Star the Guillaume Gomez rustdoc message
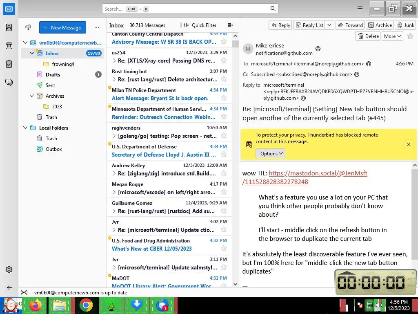Viewport: 418px width, 314px height. click(x=224, y=211)
